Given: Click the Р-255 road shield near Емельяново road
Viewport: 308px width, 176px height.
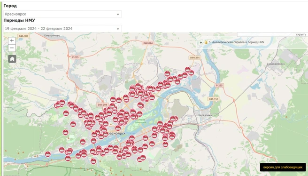Looking at the screenshot, I should [x=75, y=57].
